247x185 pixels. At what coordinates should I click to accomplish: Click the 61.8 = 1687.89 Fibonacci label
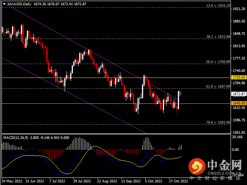(x=218, y=87)
